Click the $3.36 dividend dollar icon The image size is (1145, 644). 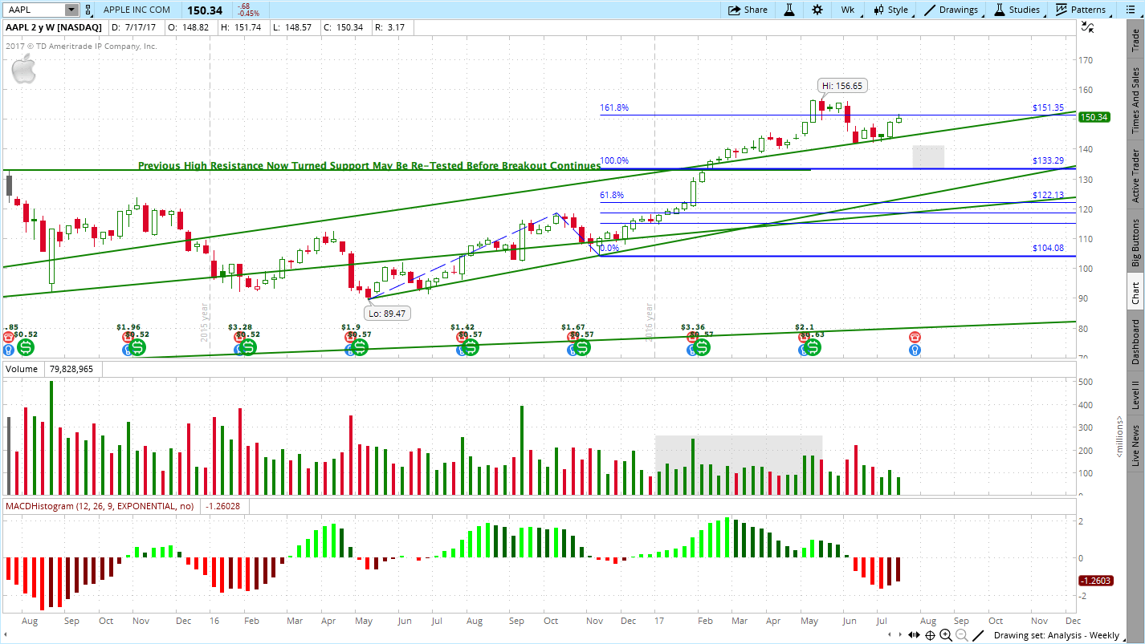pos(703,347)
